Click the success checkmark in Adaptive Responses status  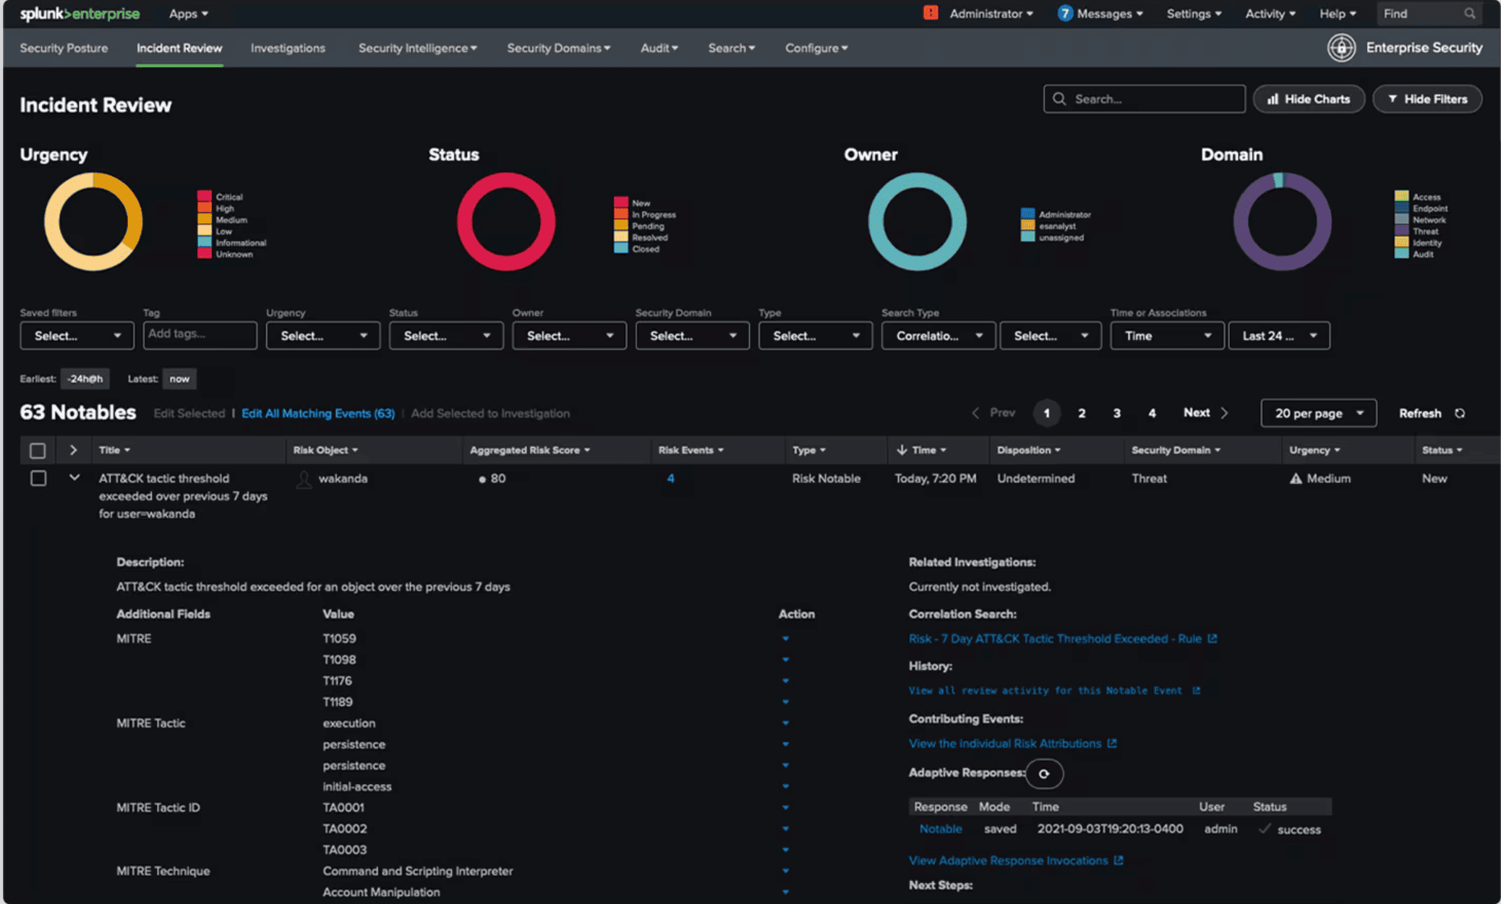click(1264, 829)
